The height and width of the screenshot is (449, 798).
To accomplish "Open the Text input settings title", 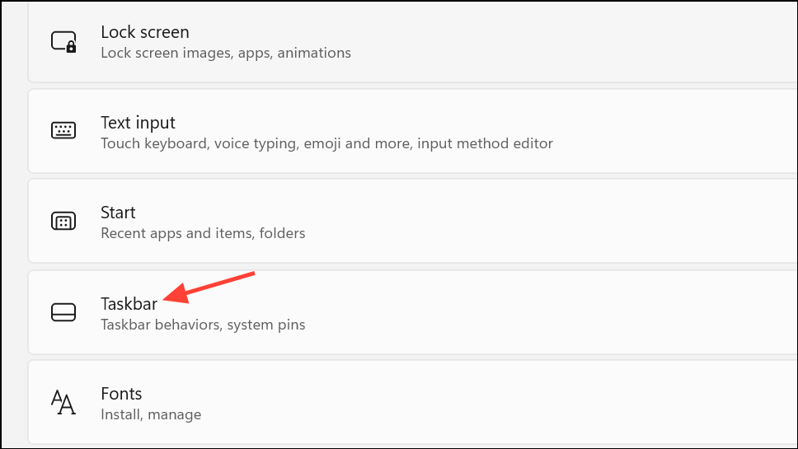I will tap(138, 123).
